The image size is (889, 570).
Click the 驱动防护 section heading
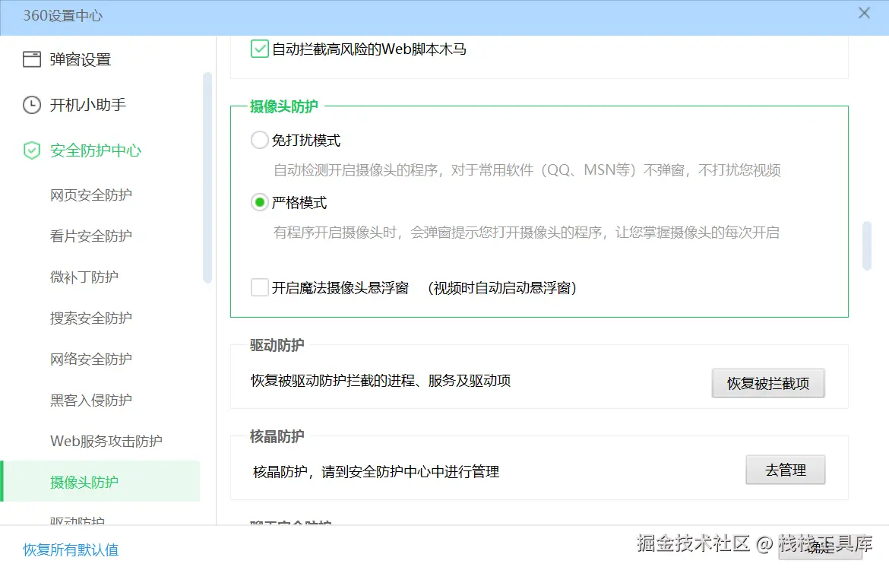(x=277, y=345)
